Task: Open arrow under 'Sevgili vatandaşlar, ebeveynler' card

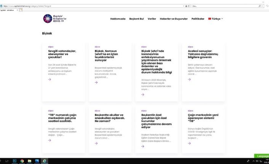Action: pos(50,80)
